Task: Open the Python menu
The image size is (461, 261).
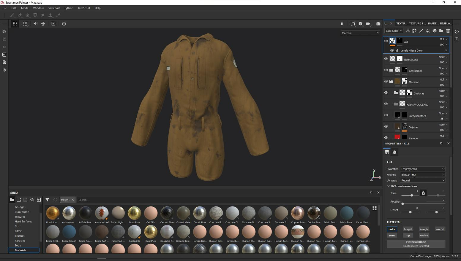Action: click(69, 8)
